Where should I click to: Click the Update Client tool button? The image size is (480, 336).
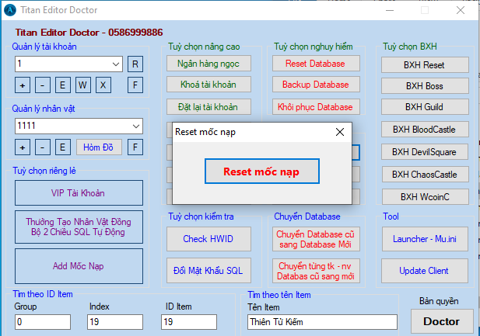[x=424, y=271]
